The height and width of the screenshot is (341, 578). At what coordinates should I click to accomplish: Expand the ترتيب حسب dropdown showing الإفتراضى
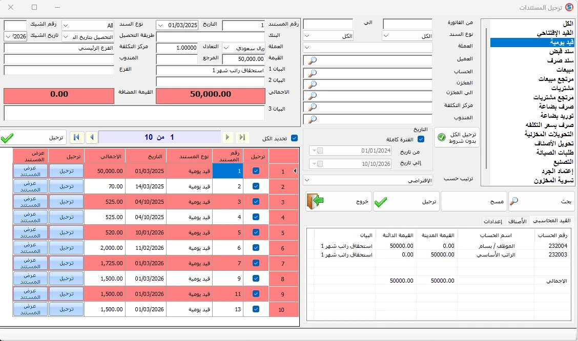[307, 180]
